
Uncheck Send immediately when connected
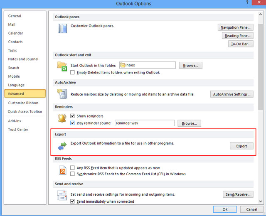(72, 201)
